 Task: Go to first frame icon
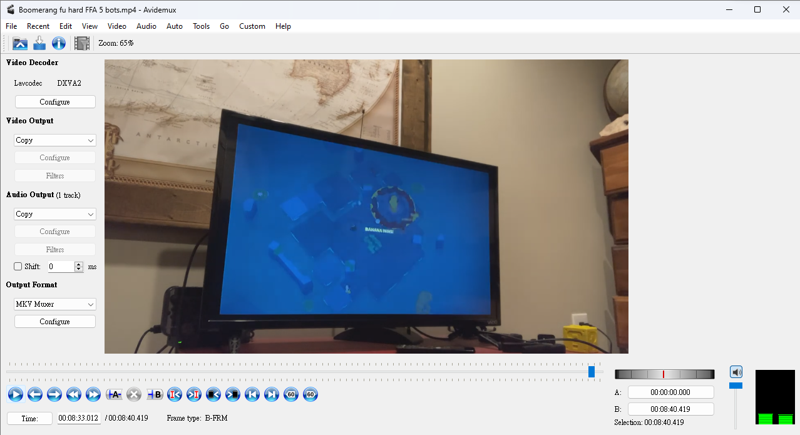pyautogui.click(x=252, y=394)
